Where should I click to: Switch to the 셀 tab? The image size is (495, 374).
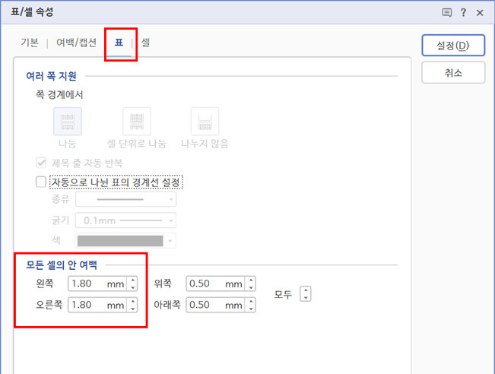point(145,43)
